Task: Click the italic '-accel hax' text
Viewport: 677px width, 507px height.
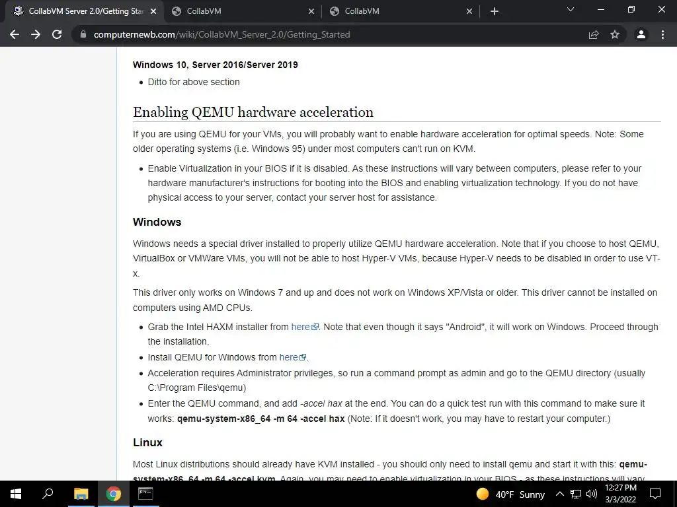Action: coord(321,403)
